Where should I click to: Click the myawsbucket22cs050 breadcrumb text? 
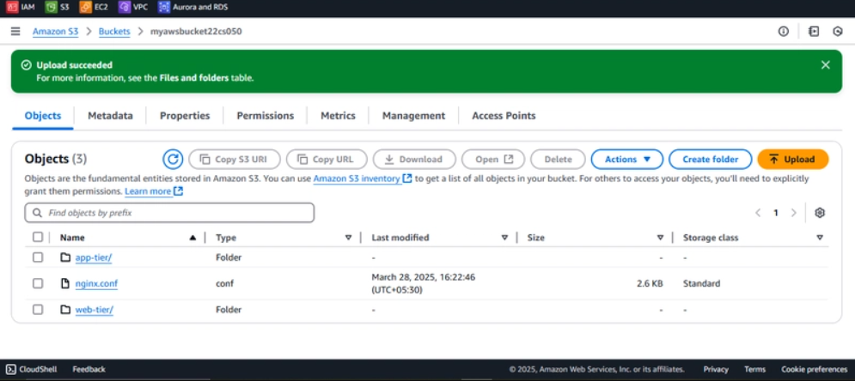196,32
